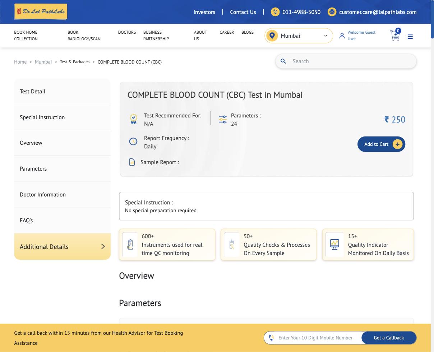This screenshot has height=352, width=434.
Task: Open the Mumbai city dropdown
Action: tap(299, 36)
